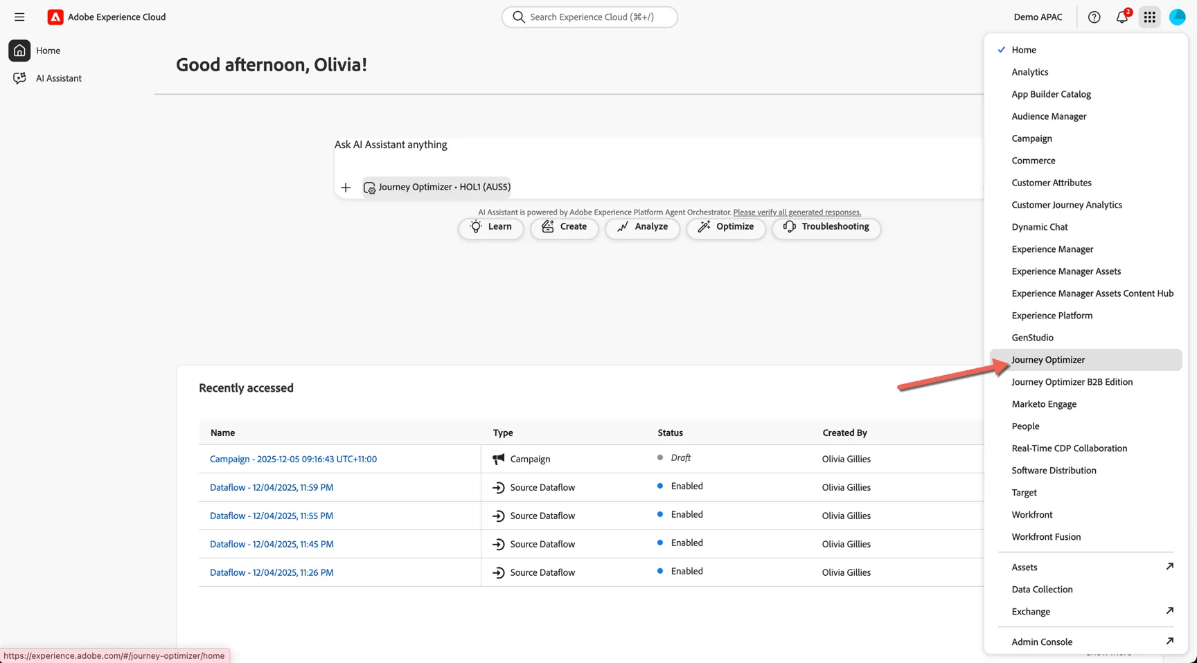Open the Help question mark icon

point(1094,17)
